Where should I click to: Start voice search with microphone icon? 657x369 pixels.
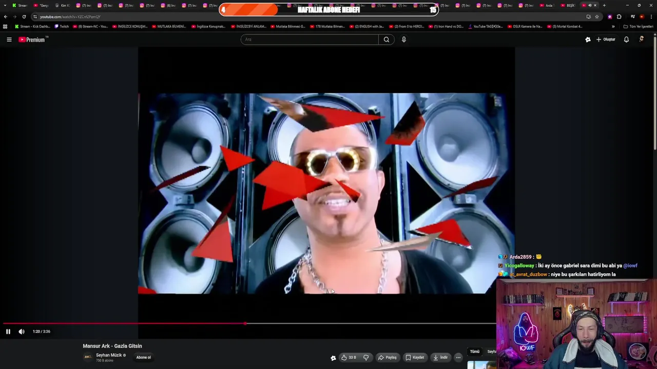404,39
